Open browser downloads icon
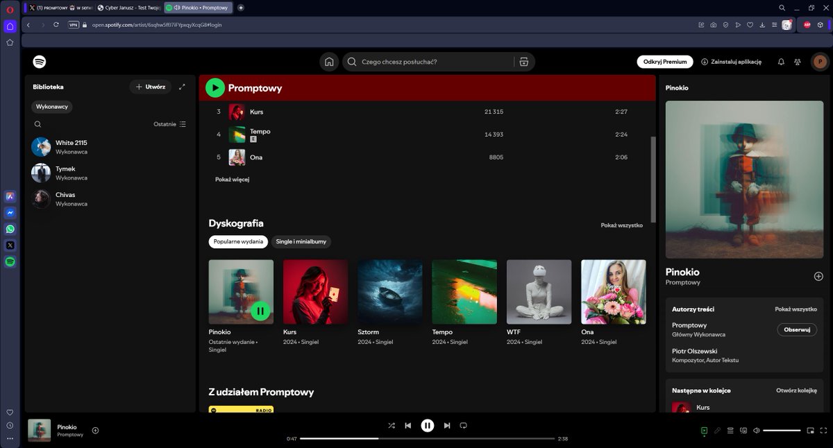Screen dimensions: 833x448 coord(762,25)
